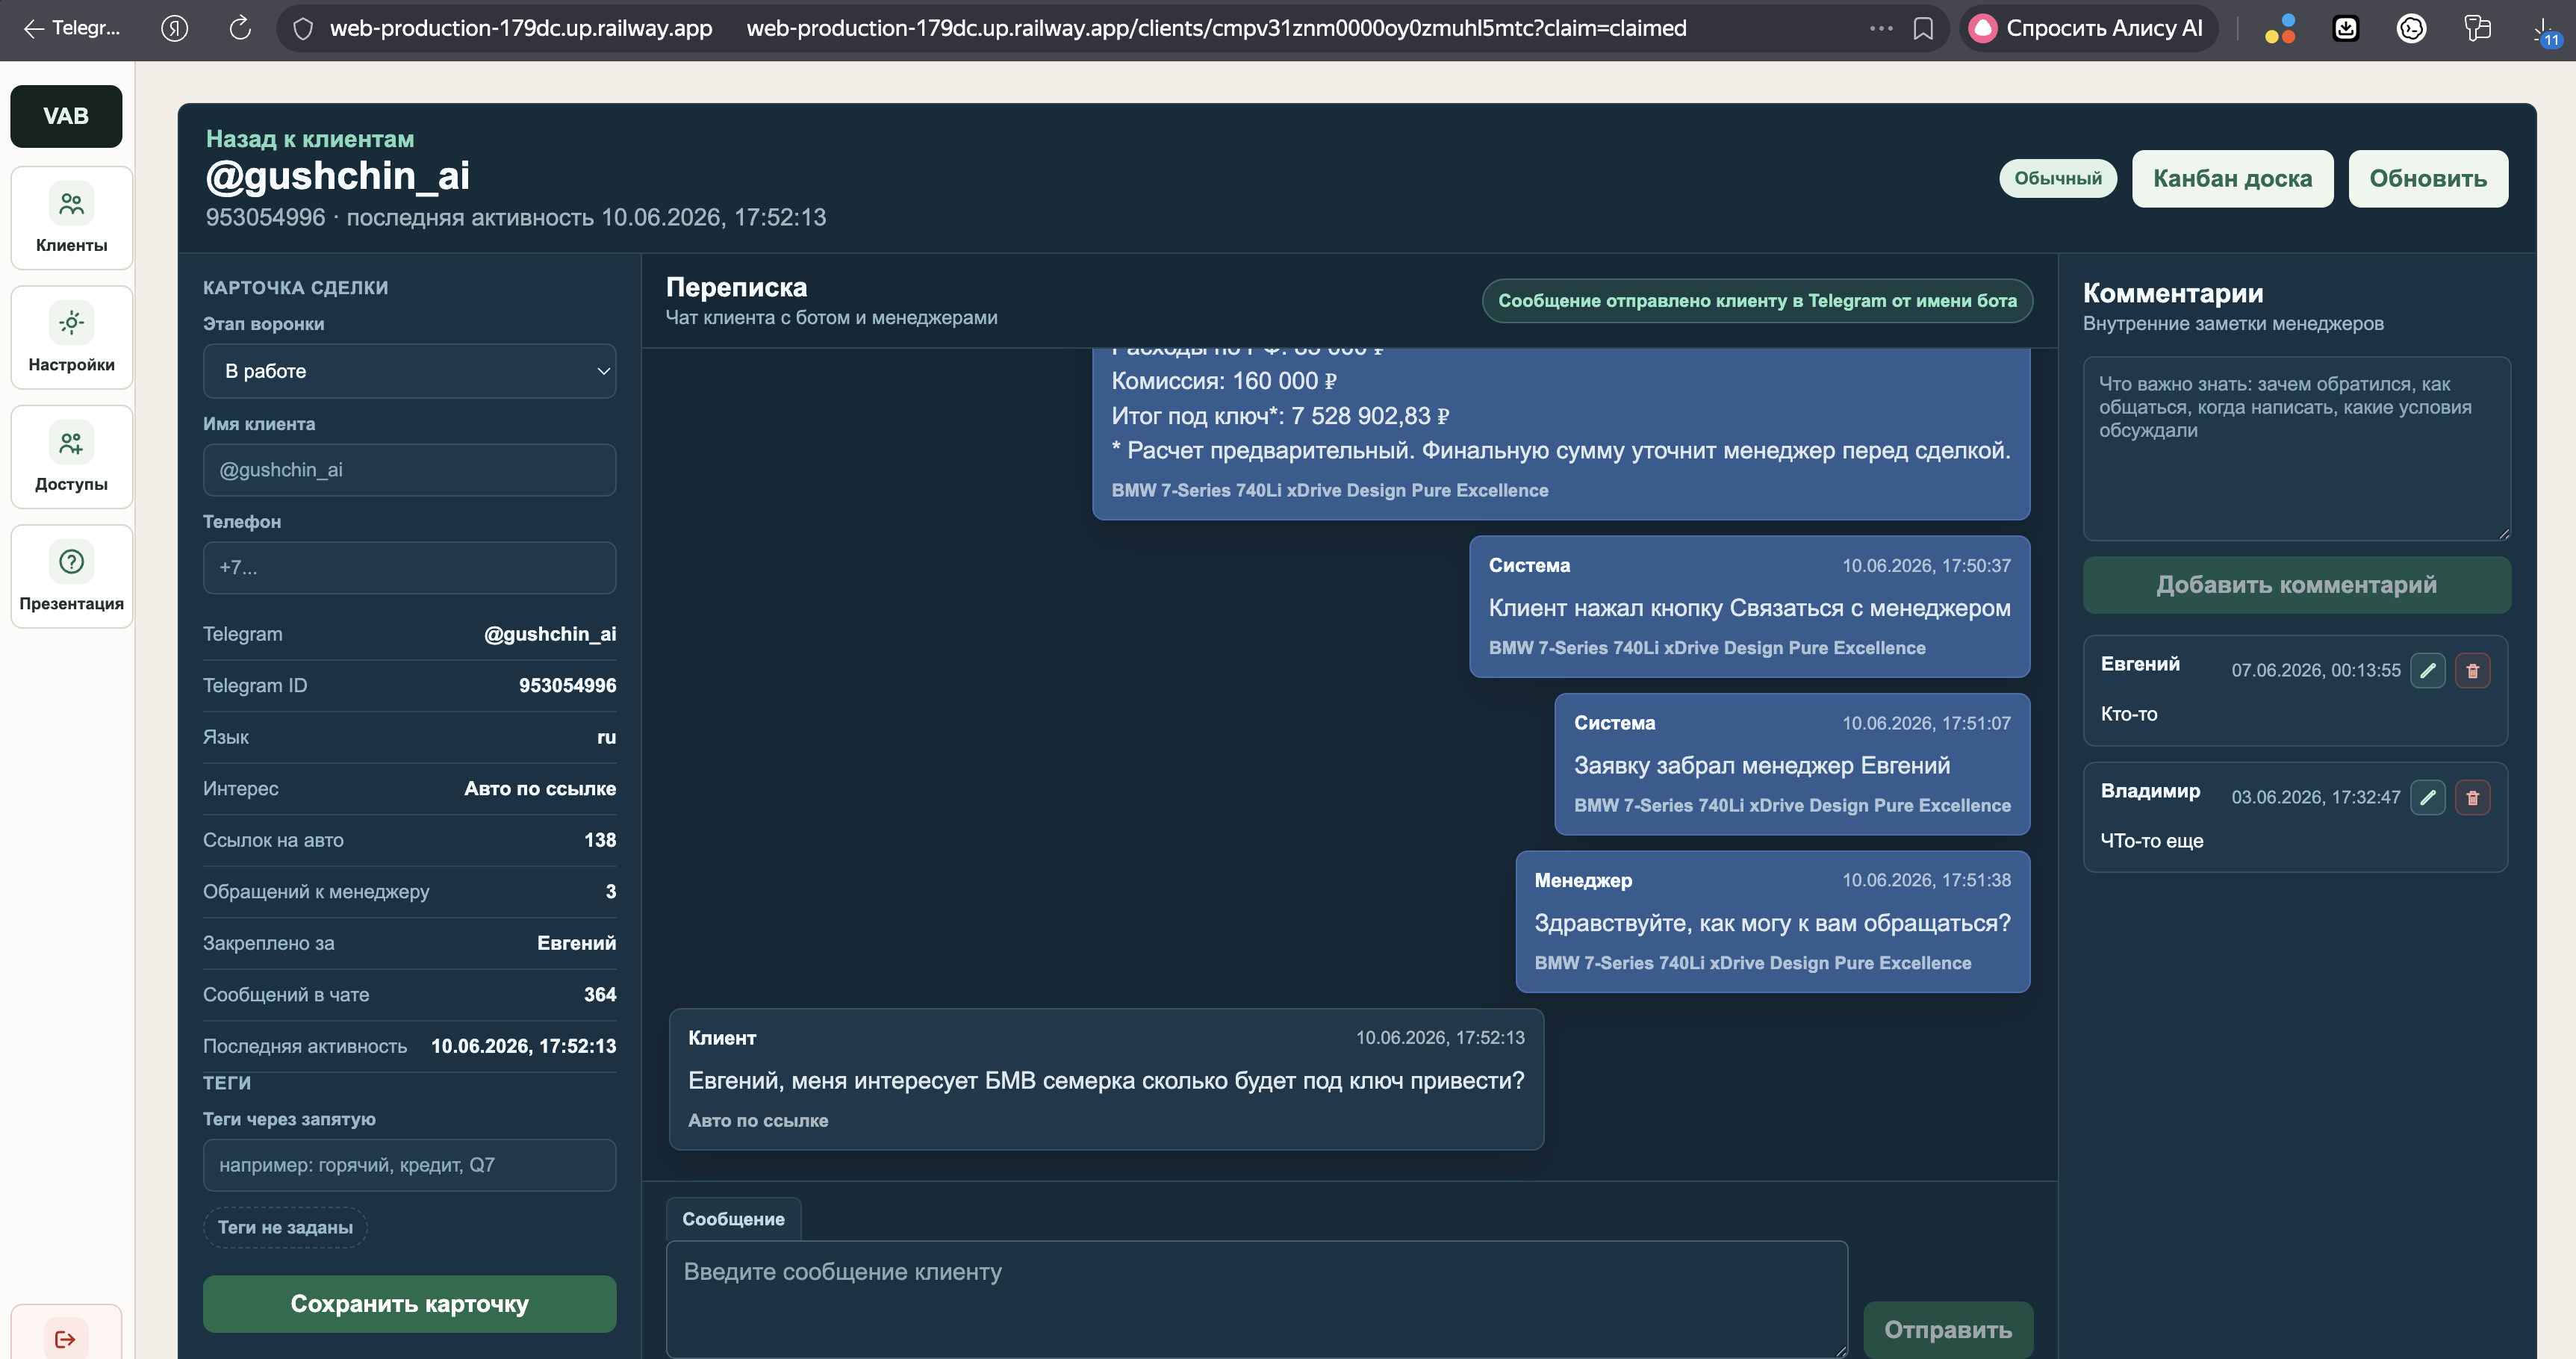Focus the comments notes textarea
This screenshot has height=1359, width=2576.
[x=2296, y=448]
